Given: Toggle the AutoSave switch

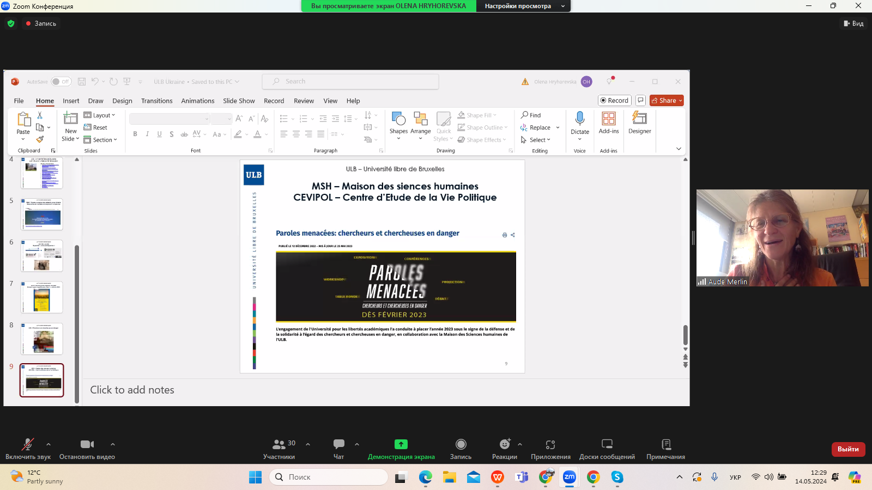Looking at the screenshot, I should click(61, 82).
